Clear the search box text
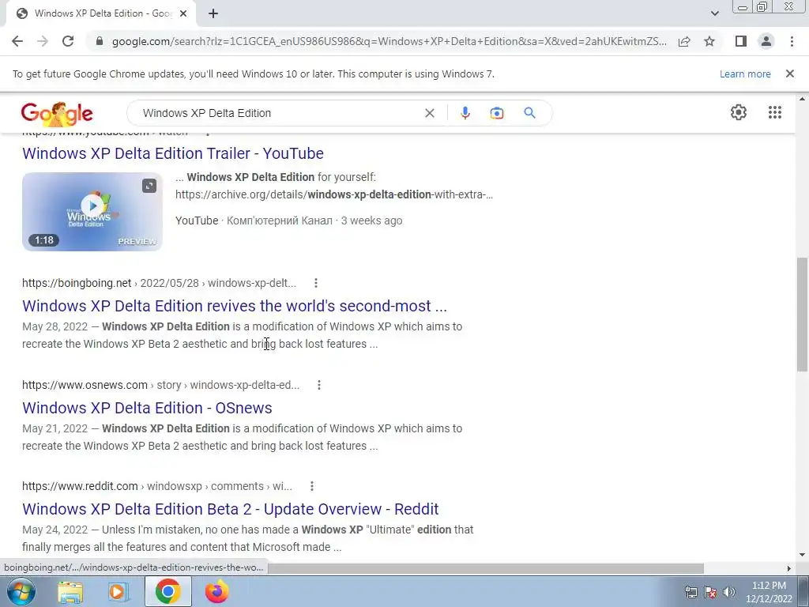 429,113
